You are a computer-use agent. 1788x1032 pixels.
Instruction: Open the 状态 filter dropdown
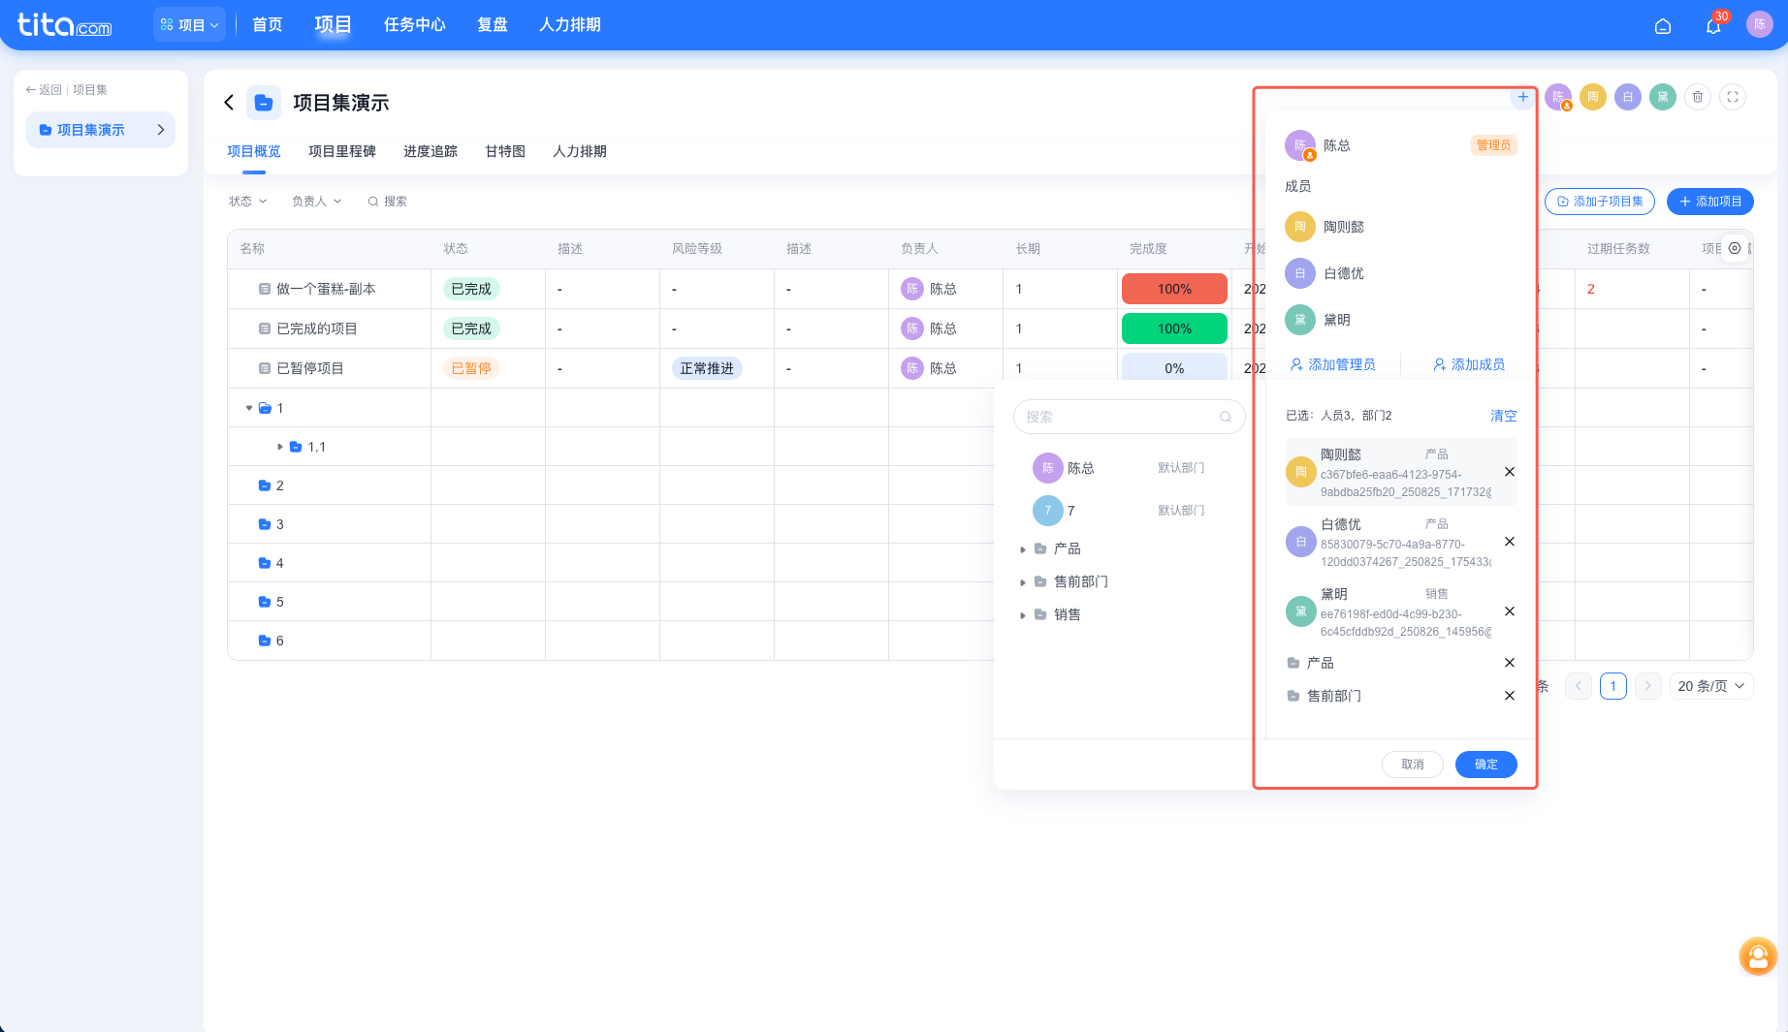click(247, 202)
